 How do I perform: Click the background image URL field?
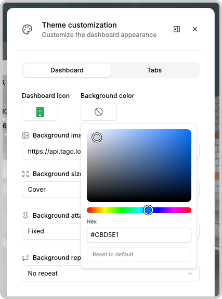(x=51, y=152)
